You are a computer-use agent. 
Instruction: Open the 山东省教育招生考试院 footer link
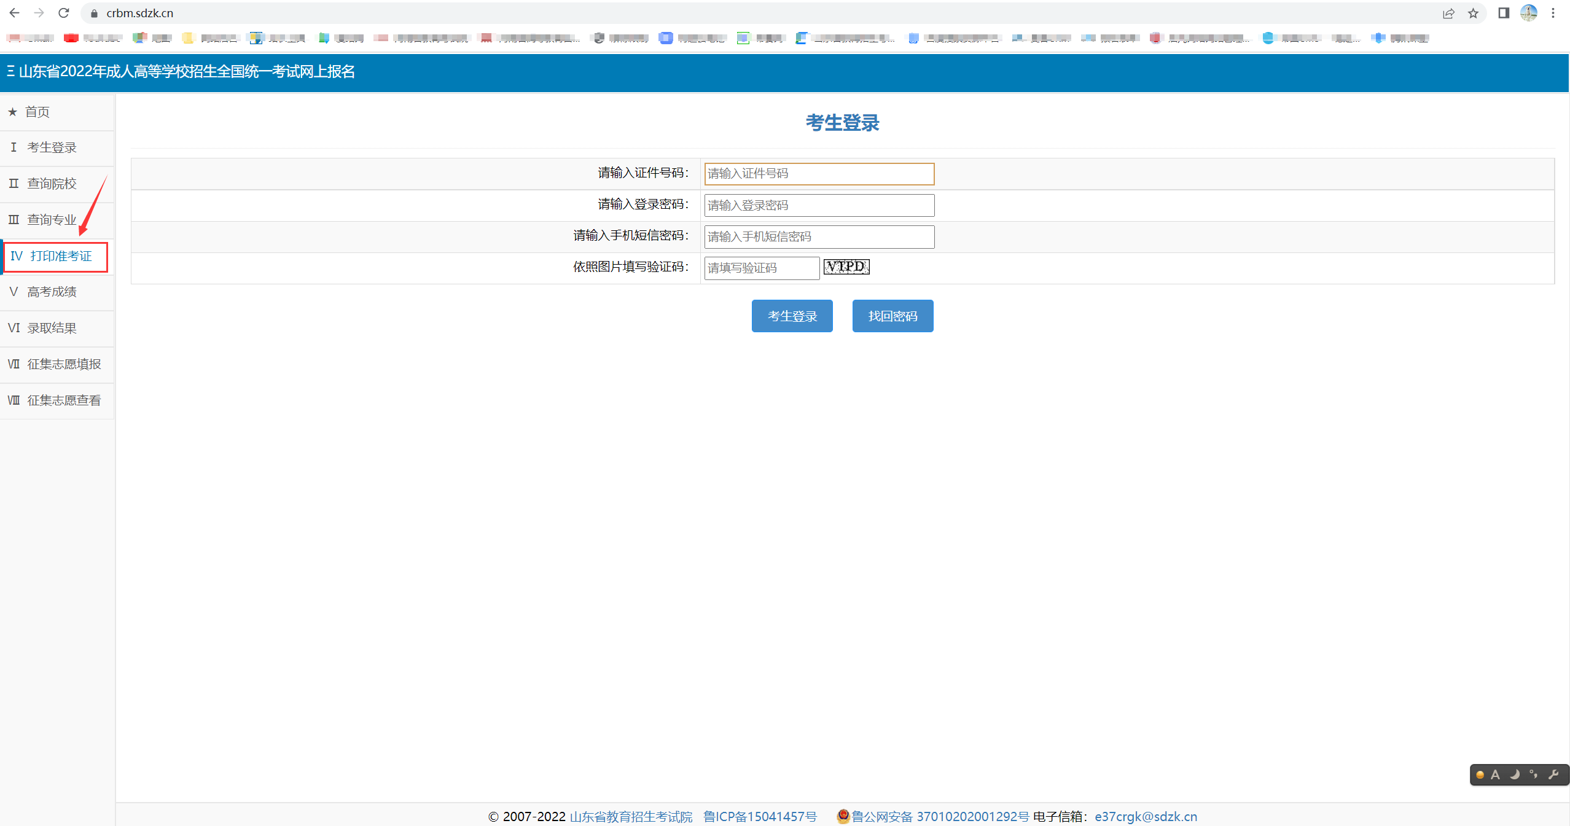(x=631, y=816)
